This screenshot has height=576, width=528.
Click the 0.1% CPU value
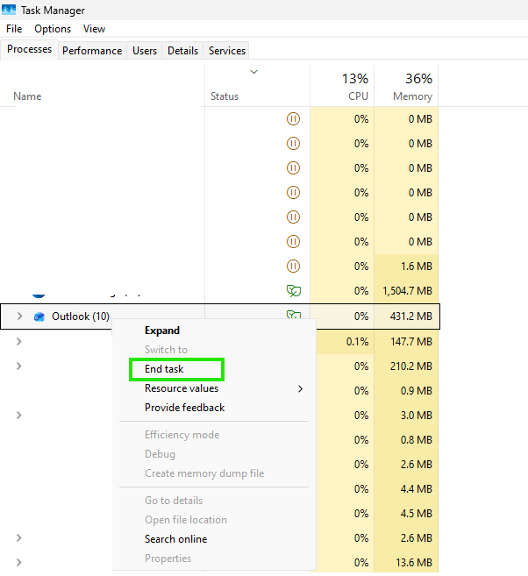click(357, 342)
